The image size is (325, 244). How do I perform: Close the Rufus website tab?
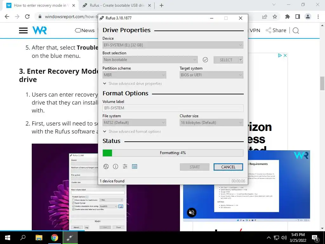(149, 5)
